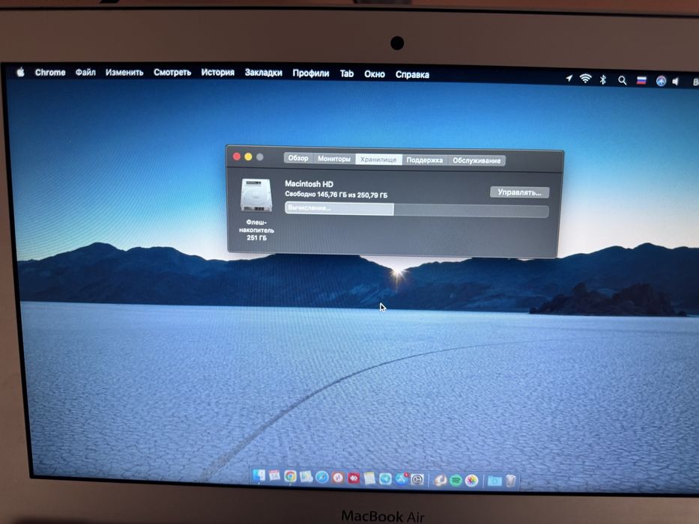This screenshot has height=524, width=699.
Task: Switch to the Поддержка tab
Action: tap(424, 160)
